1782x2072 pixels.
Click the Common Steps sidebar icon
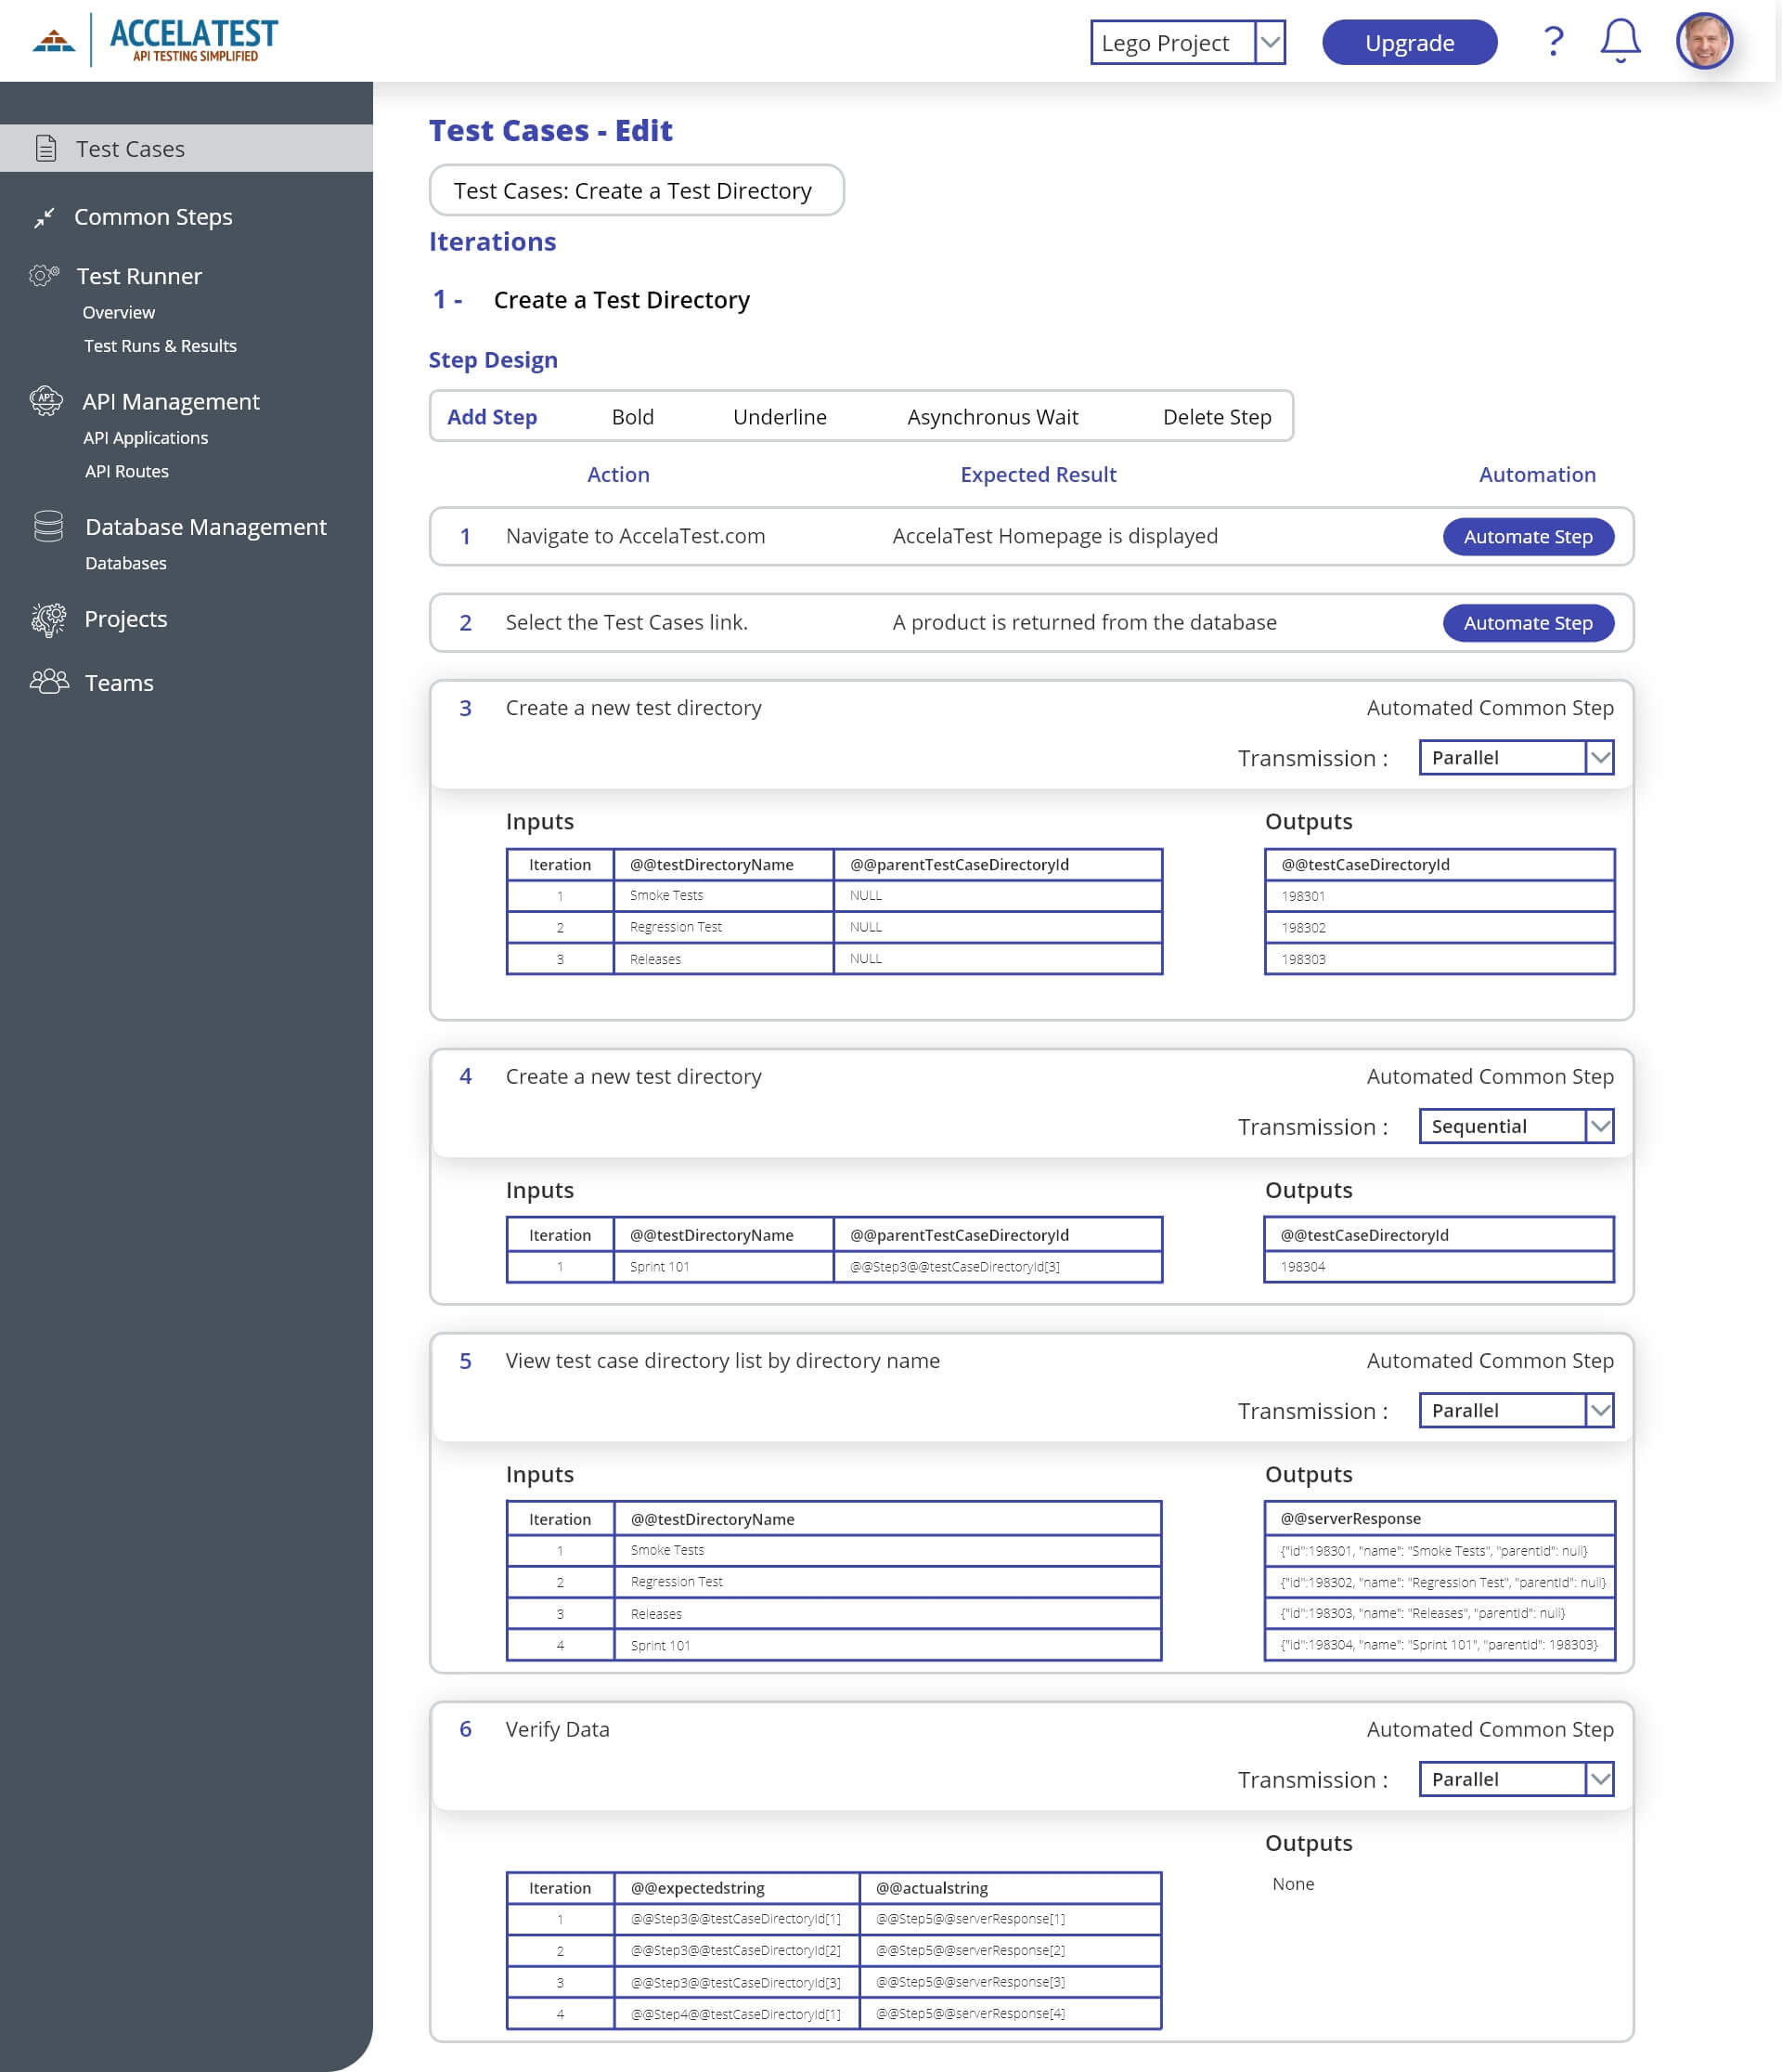click(x=45, y=216)
